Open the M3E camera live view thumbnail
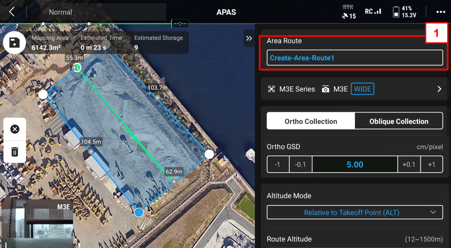The image size is (451, 248). (x=37, y=224)
